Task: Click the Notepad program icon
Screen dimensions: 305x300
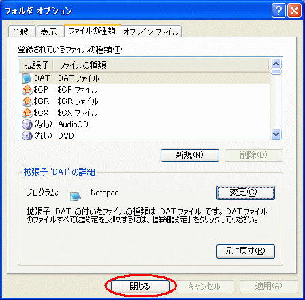Action: click(x=76, y=197)
